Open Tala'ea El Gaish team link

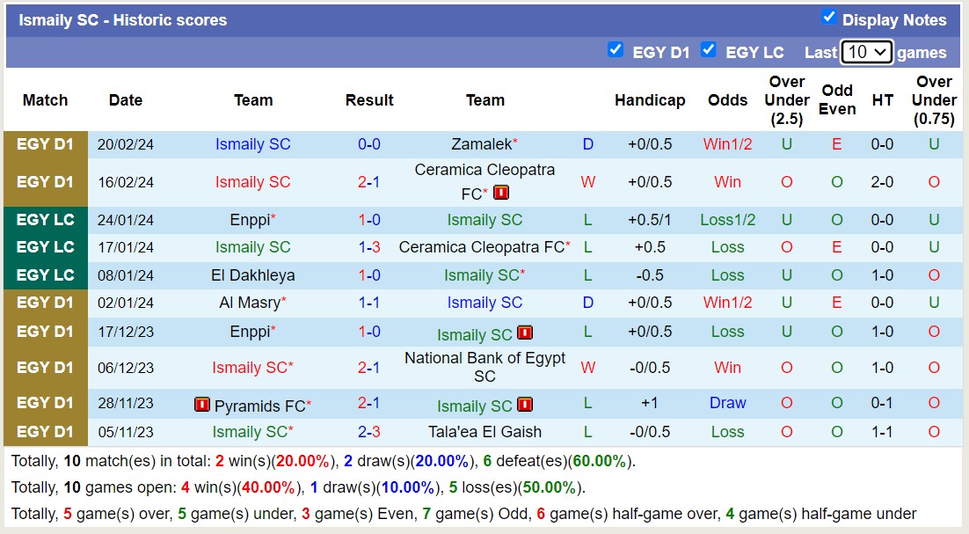484,432
